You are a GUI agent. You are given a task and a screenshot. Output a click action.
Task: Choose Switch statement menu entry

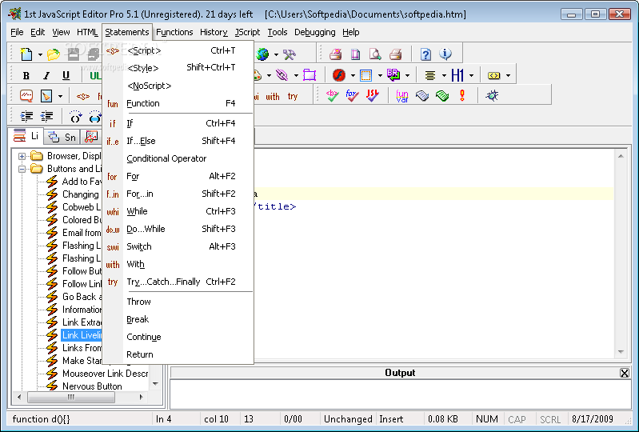tap(178, 246)
